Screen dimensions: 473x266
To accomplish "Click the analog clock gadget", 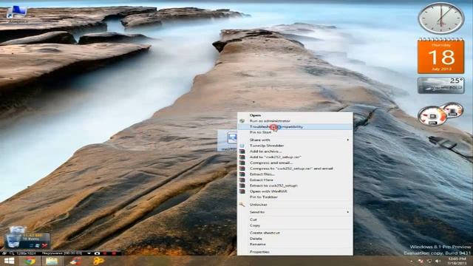I will [x=440, y=18].
